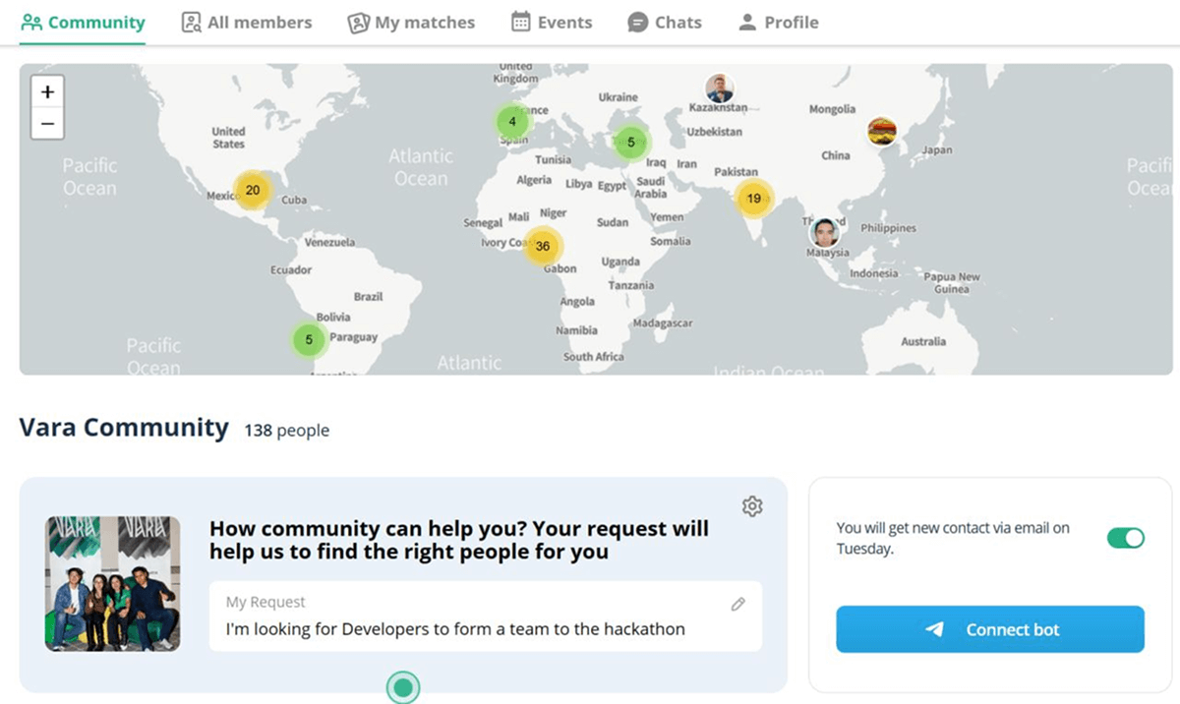Open the Community tab
The image size is (1180, 704).
point(83,23)
